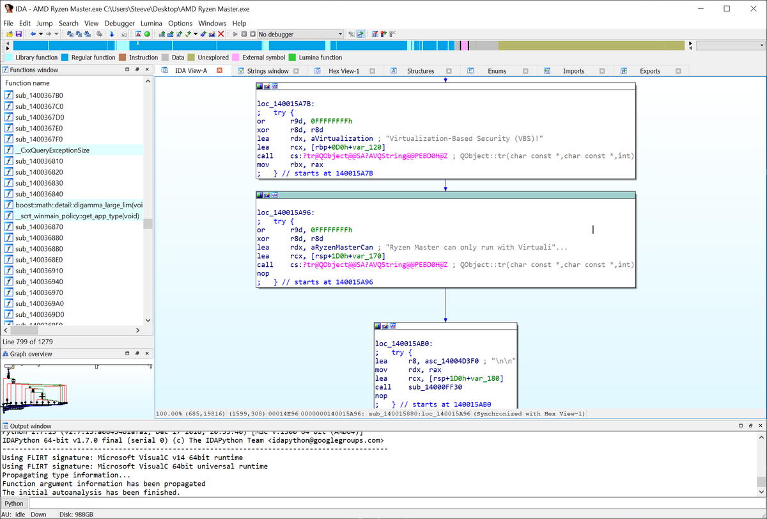Image resolution: width=767 pixels, height=519 pixels.
Task: Click the red X delete toolbar icon
Action: point(221,34)
